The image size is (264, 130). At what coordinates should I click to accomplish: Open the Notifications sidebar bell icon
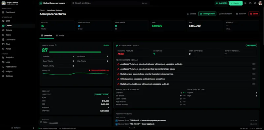(x=3, y=67)
